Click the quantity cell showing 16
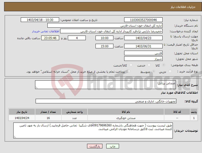This screenshot has height=153, width=202. click(48, 118)
